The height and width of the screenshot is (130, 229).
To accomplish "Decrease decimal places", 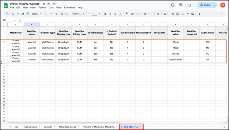I will (56, 14).
